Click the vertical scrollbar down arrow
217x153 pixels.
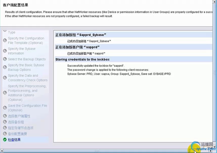click(215, 147)
